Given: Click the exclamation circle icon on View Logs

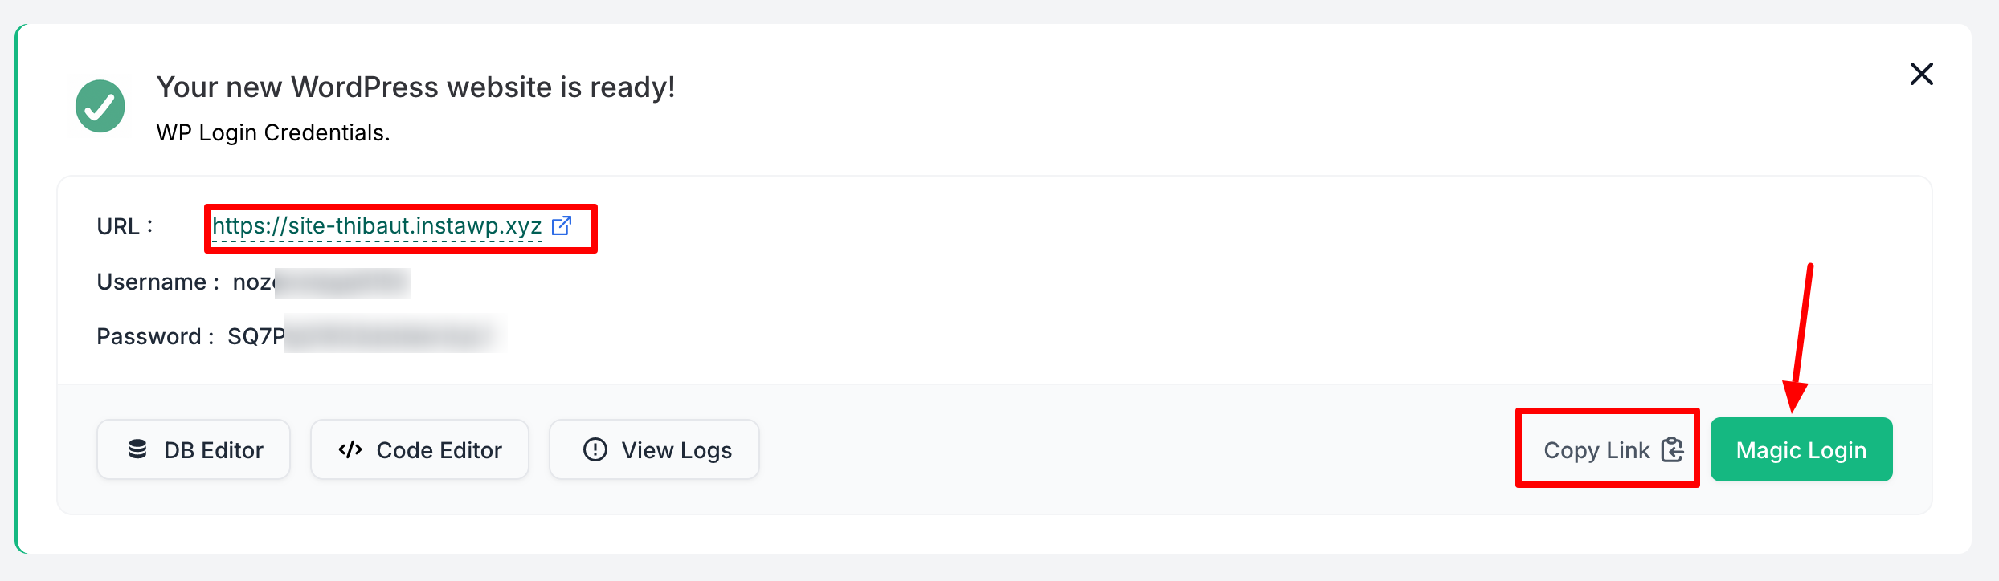Looking at the screenshot, I should (595, 449).
